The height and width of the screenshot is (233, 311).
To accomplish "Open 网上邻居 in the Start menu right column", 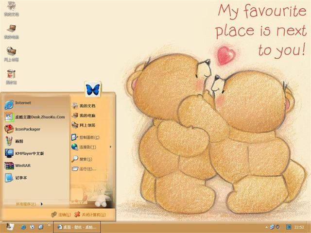I will (x=83, y=125).
